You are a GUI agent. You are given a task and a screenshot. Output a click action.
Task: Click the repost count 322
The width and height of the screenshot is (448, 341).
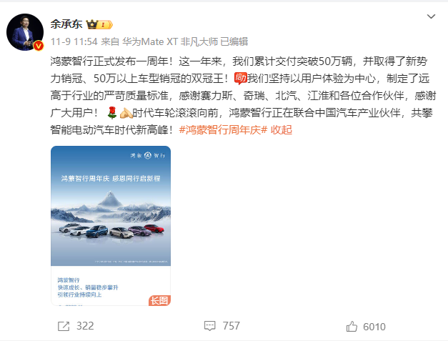pyautogui.click(x=85, y=326)
